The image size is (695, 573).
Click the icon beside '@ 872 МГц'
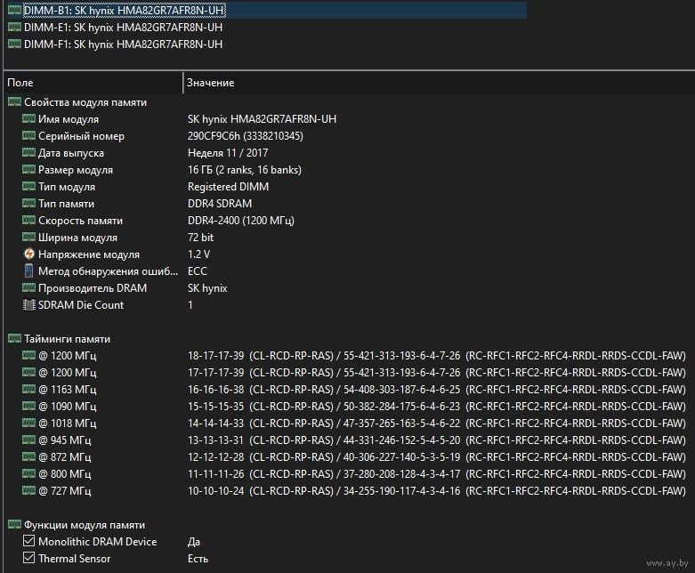click(x=28, y=456)
